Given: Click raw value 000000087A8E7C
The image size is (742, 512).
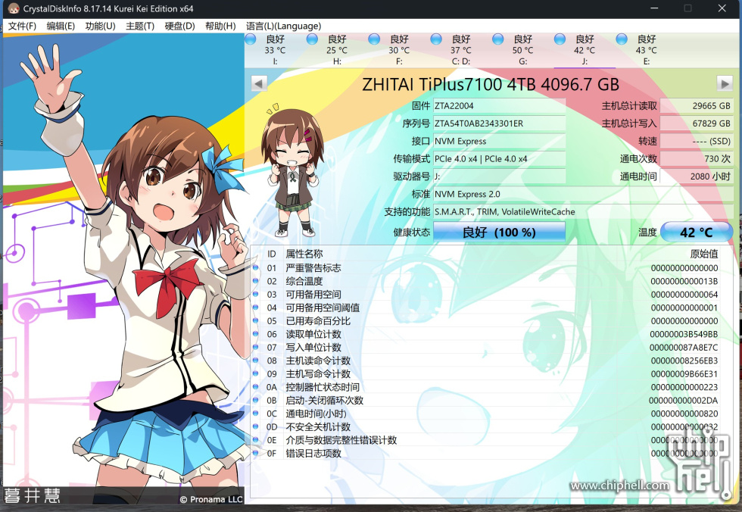Looking at the screenshot, I should 684,348.
